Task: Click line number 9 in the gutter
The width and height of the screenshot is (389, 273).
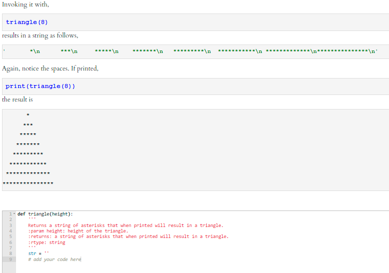Action: pos(11,259)
